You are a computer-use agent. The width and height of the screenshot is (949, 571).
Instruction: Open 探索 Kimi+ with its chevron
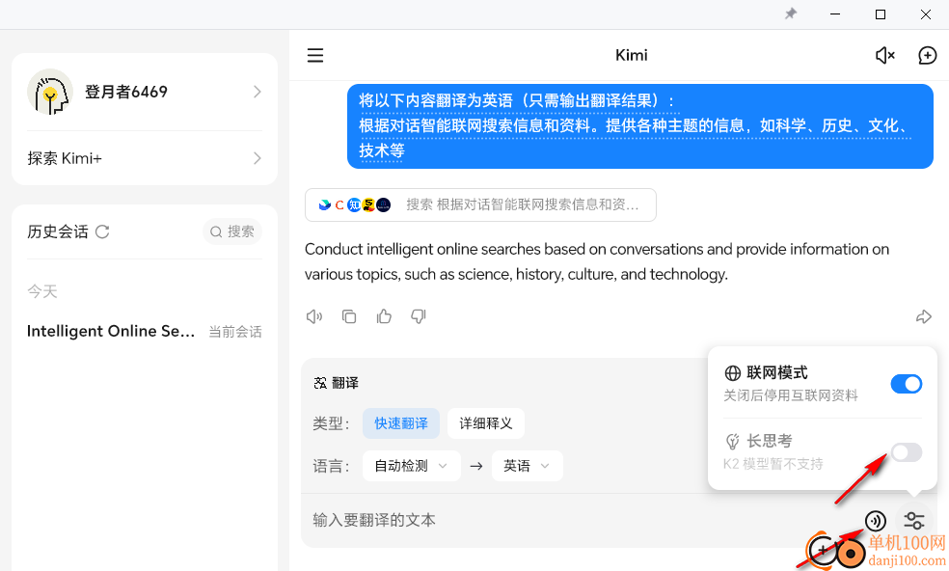point(258,158)
